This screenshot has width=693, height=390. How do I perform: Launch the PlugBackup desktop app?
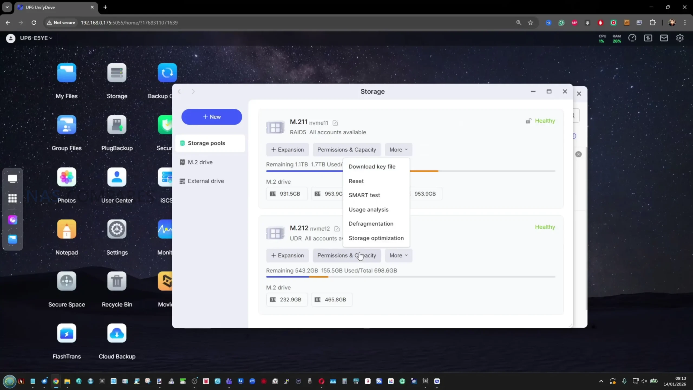[x=117, y=125]
